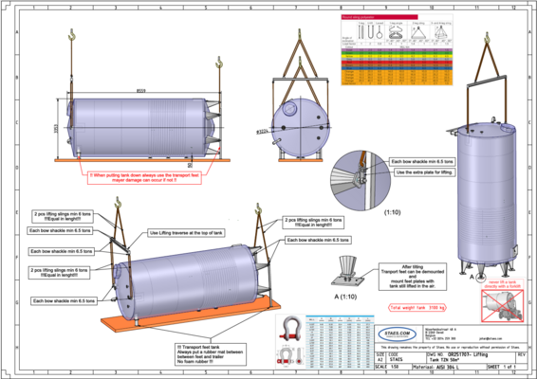Click the '!!! Transport feet tank' rubber mat note
This screenshot has width=537, height=379.
point(211,354)
